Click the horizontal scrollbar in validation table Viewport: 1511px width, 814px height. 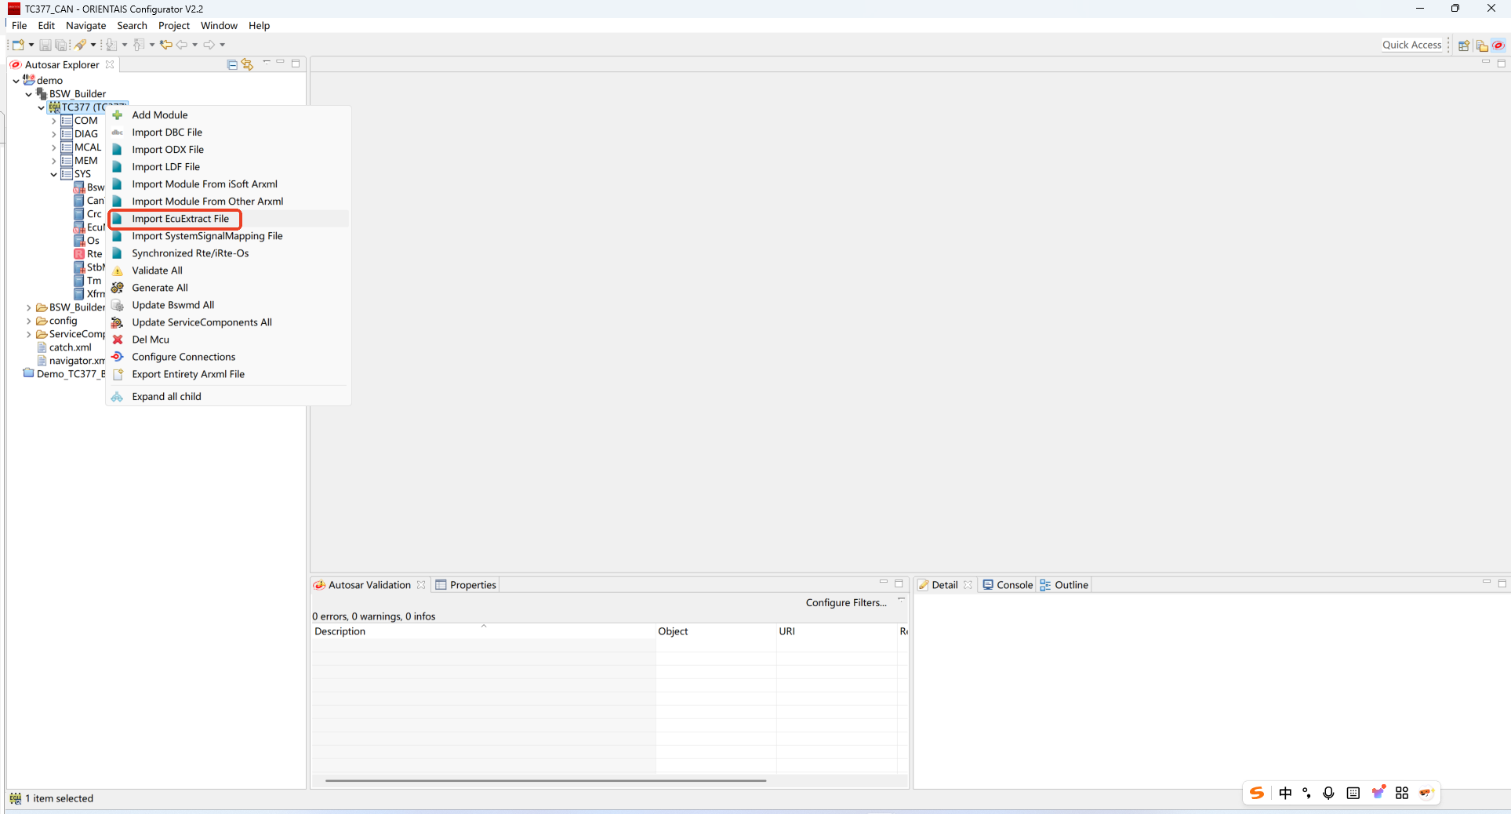point(545,780)
